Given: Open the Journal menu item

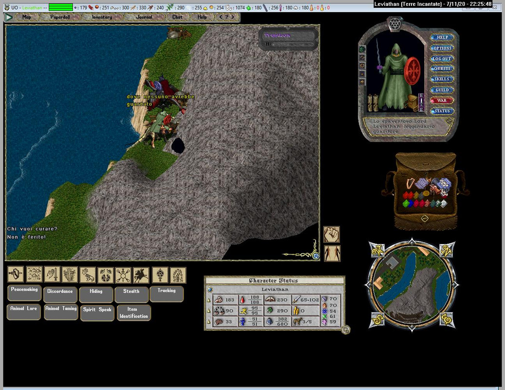Looking at the screenshot, I should 144,17.
